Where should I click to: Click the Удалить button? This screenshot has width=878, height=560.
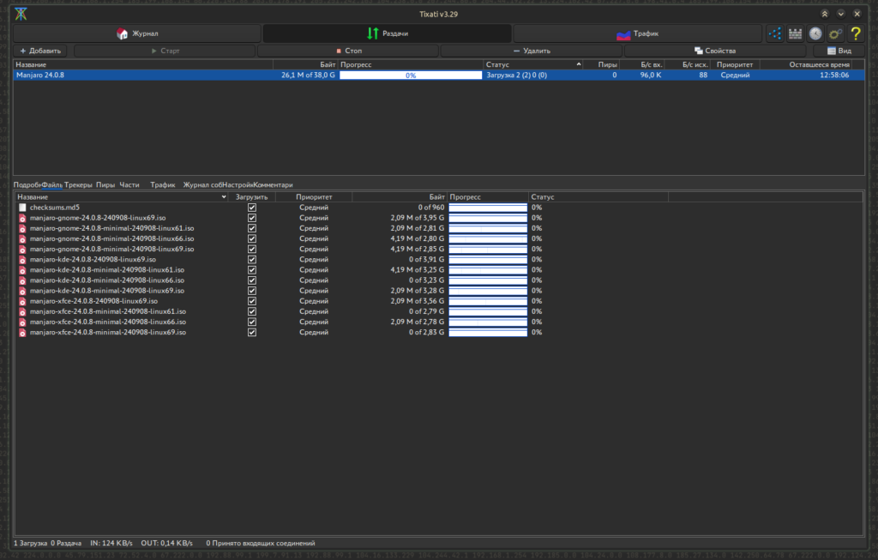pos(532,51)
